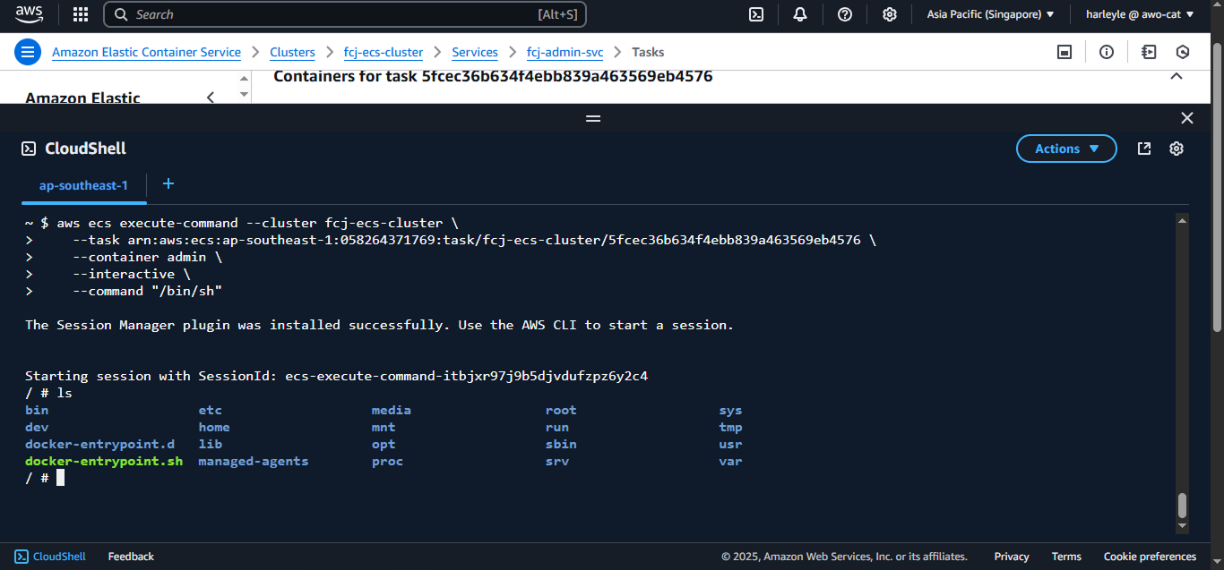Open the notifications bell

(800, 14)
